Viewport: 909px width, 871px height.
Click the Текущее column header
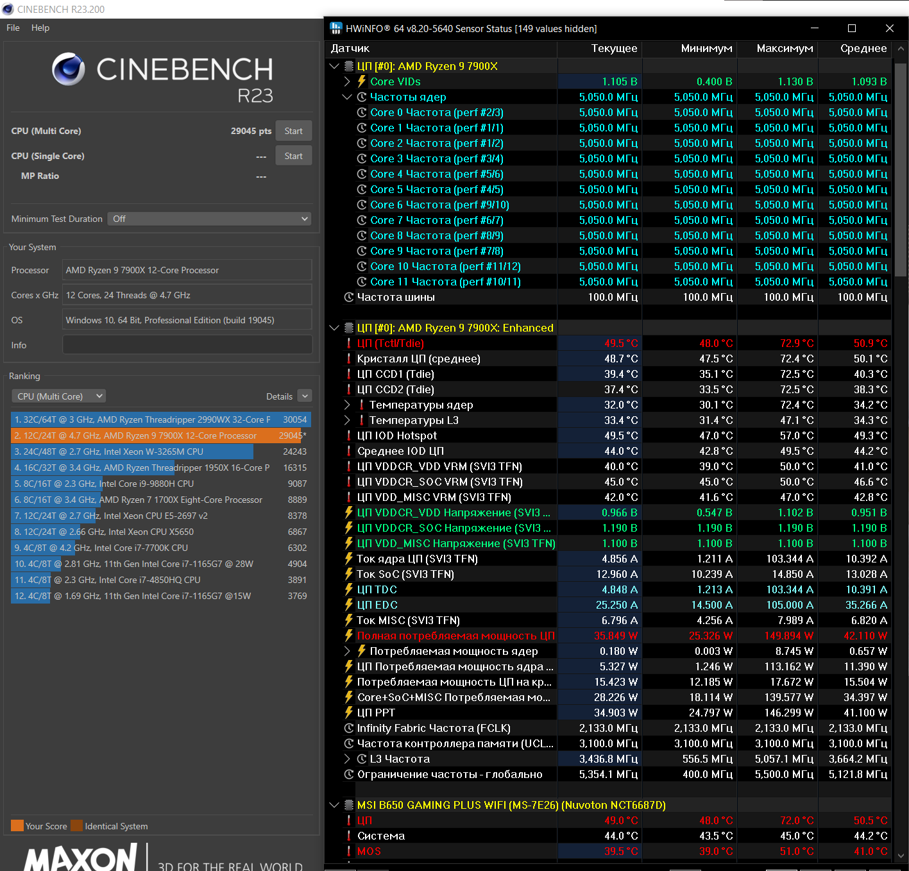(x=599, y=49)
